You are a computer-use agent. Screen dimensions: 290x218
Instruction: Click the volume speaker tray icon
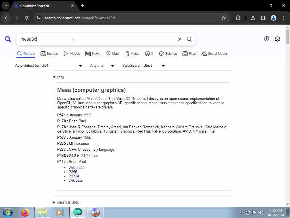coord(261,213)
